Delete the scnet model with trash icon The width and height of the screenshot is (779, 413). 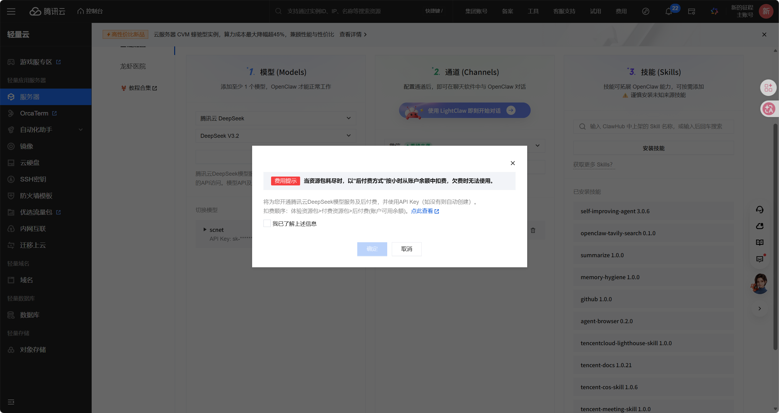coord(533,230)
